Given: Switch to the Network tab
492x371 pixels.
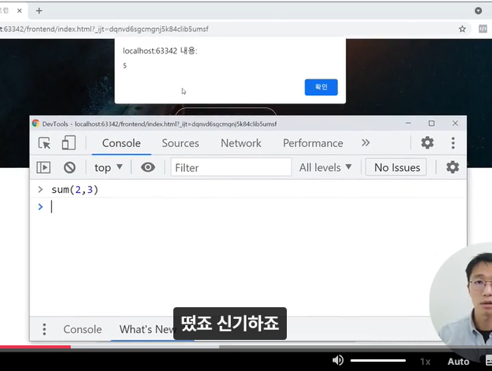Looking at the screenshot, I should [x=241, y=143].
